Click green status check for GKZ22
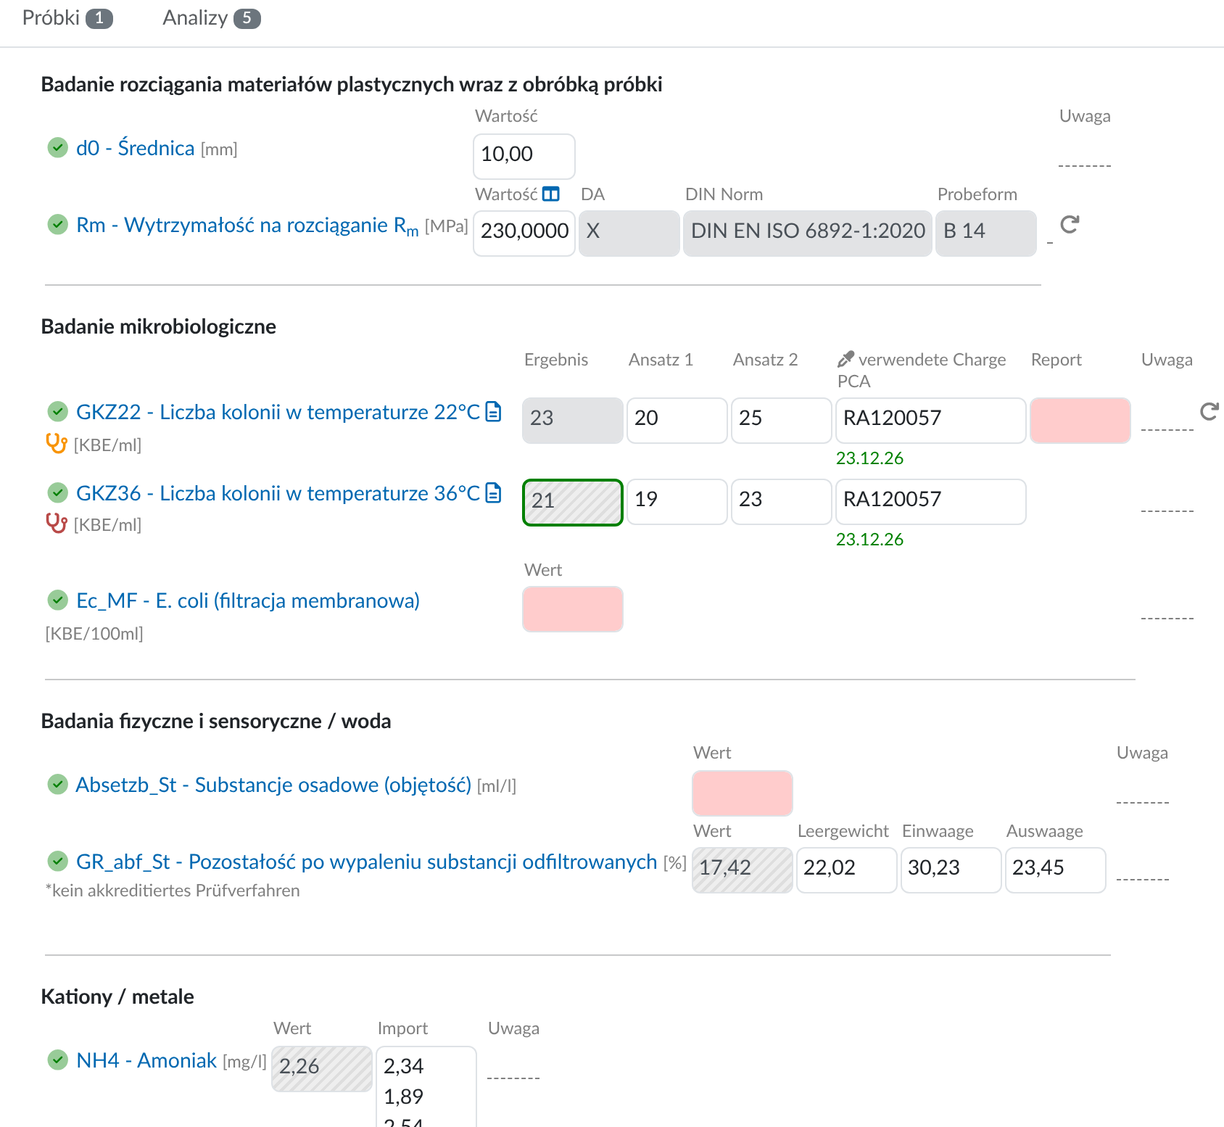Screen dimensions: 1224x1127 click(x=57, y=412)
